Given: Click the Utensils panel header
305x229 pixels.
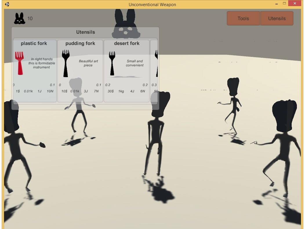Looking at the screenshot, I should [86, 32].
